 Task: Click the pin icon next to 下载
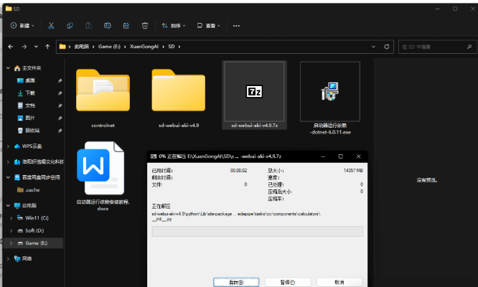(60, 93)
